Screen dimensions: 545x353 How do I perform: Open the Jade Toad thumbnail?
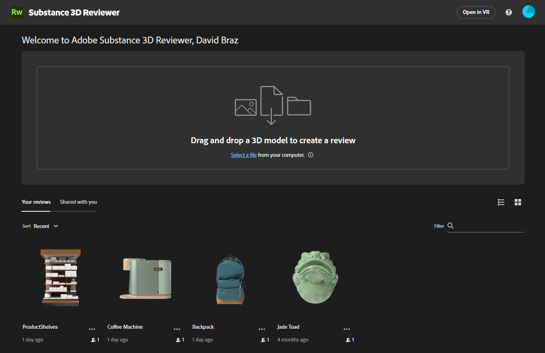tap(316, 277)
